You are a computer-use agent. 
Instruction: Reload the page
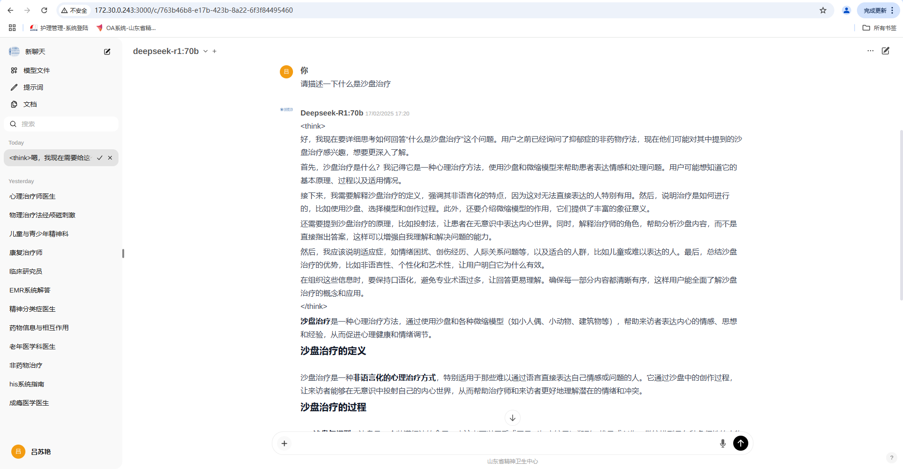pyautogui.click(x=44, y=10)
